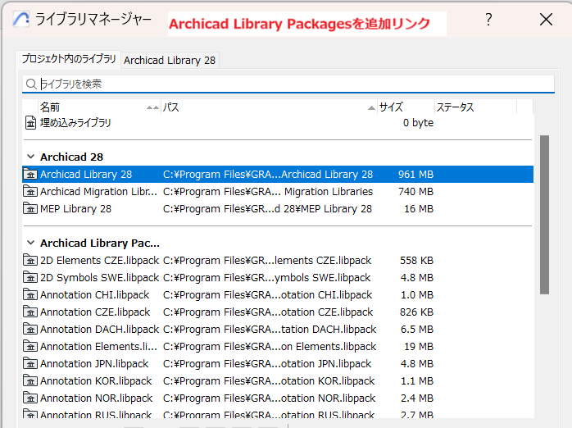Click the Archicad Library Pac... group heading
Screen dimensions: 572x428
100,243
